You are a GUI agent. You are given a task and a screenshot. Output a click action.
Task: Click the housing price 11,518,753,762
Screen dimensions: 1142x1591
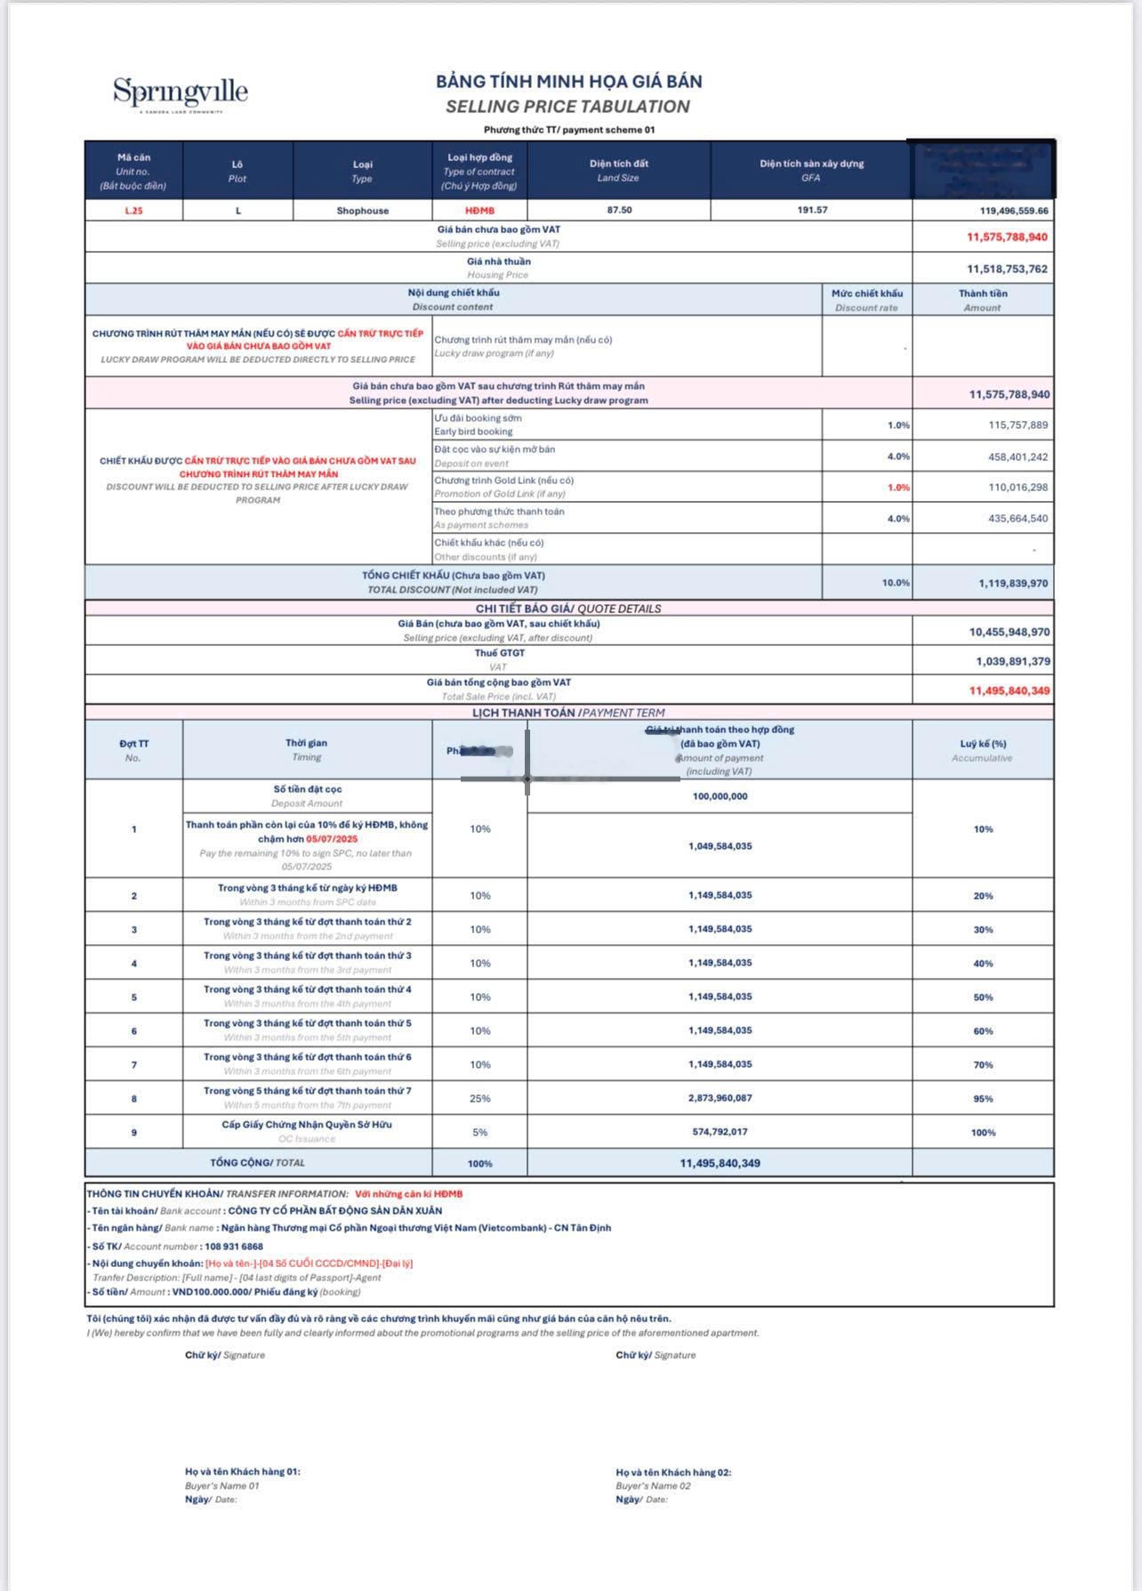tap(1007, 269)
